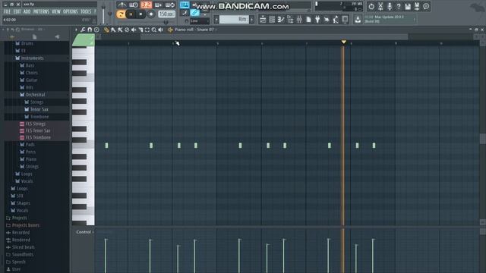Toggle the multilink to controllers icon

(194, 13)
